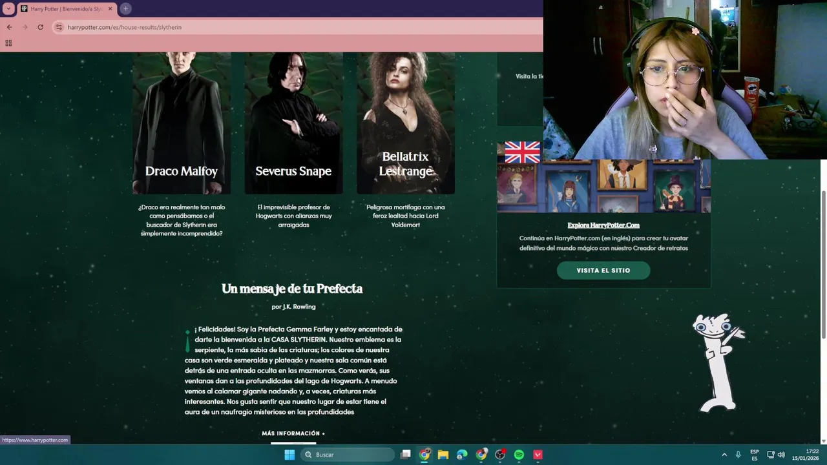Expand MÁS INFORMACIÓN + for the Prefect message

293,433
